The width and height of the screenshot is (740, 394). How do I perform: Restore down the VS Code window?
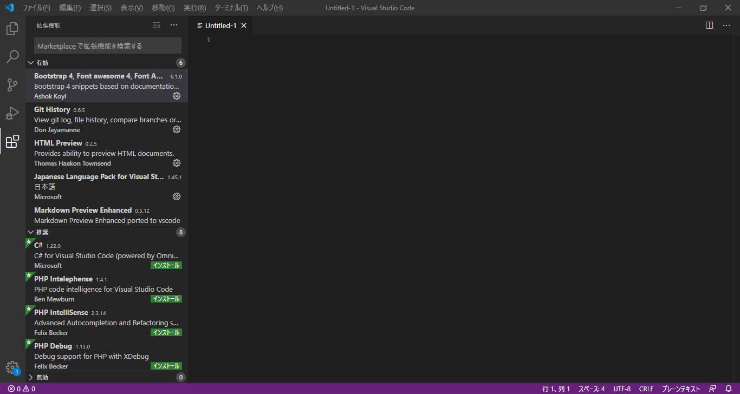coord(703,8)
